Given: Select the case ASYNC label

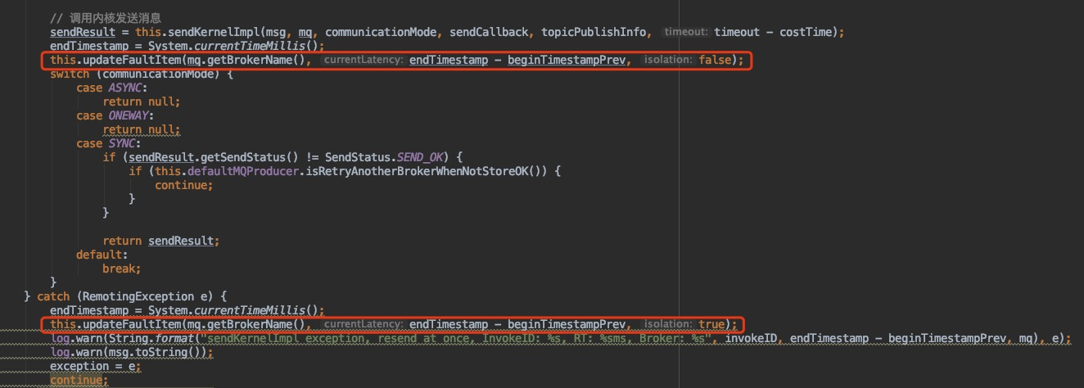Looking at the screenshot, I should [112, 88].
